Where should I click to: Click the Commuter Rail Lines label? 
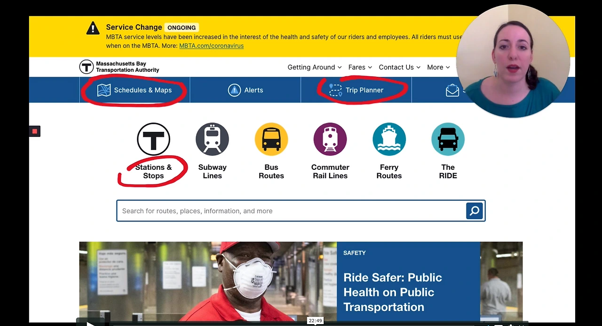tap(330, 171)
